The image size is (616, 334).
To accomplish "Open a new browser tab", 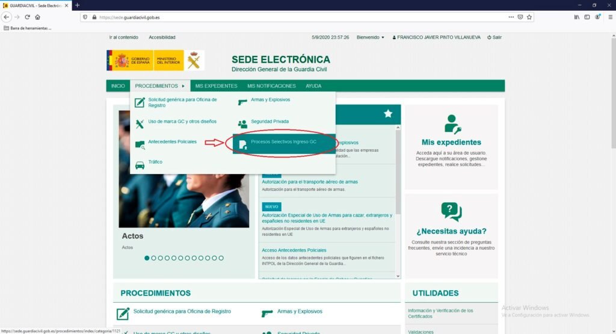I will pos(78,5).
